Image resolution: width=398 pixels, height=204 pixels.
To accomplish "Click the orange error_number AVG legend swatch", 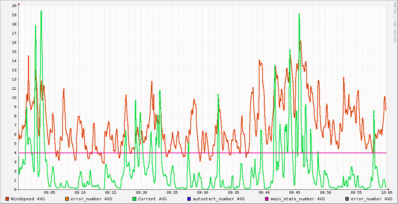I will tap(67, 199).
